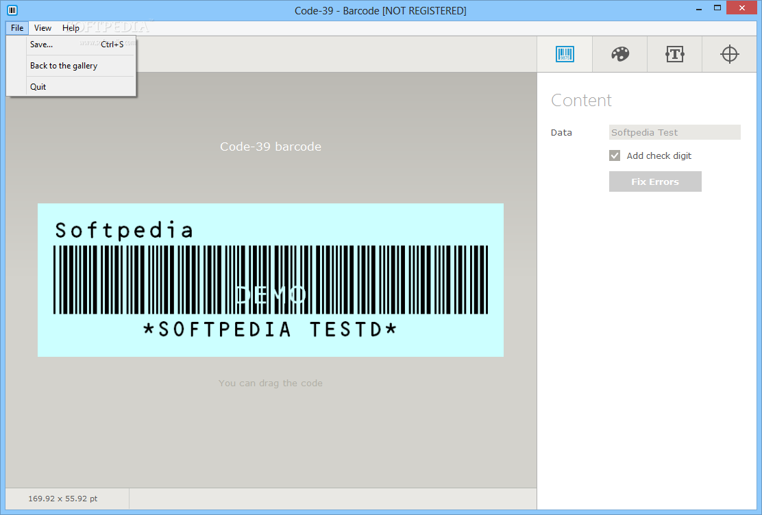Click the File menu

[x=17, y=27]
